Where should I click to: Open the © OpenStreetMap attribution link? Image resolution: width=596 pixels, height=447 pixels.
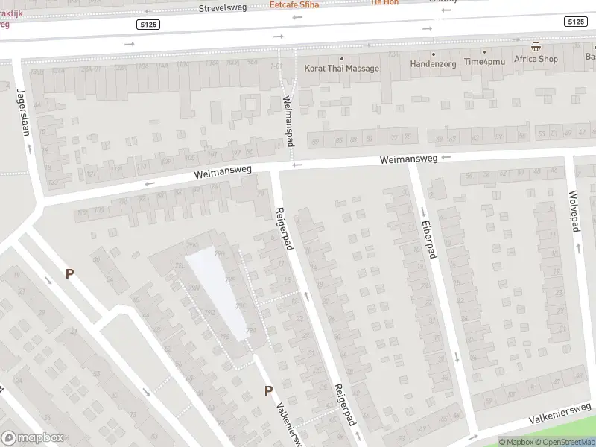pyautogui.click(x=567, y=442)
